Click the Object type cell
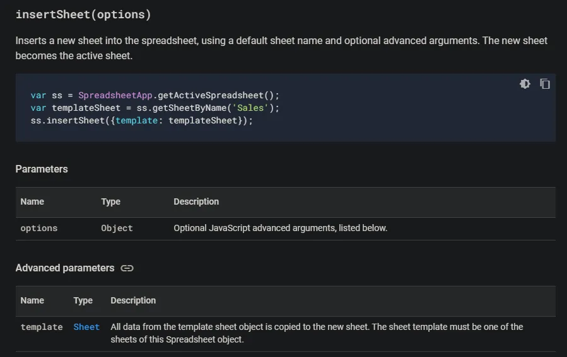 [117, 228]
